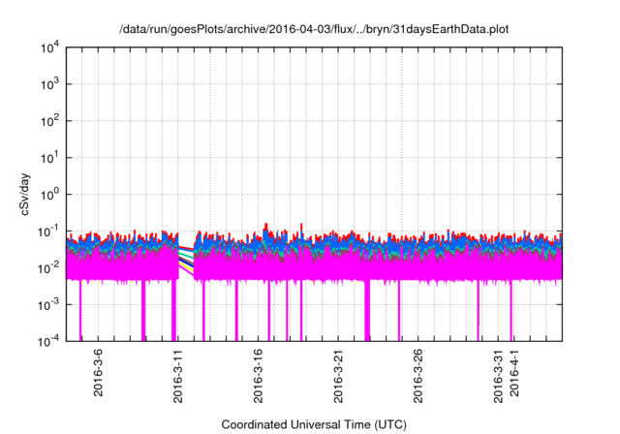Select the 2016-3-26 date label

pos(418,376)
